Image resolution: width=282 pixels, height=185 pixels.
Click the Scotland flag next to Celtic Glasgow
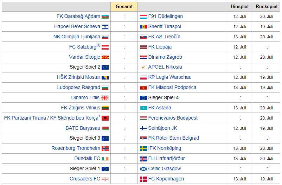click(x=143, y=169)
